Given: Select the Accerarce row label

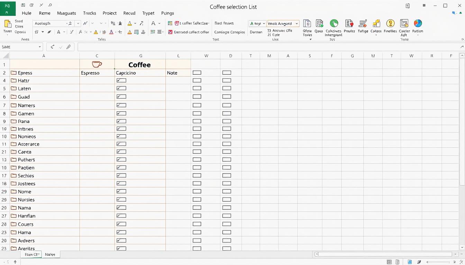Looking at the screenshot, I should pos(29,144).
